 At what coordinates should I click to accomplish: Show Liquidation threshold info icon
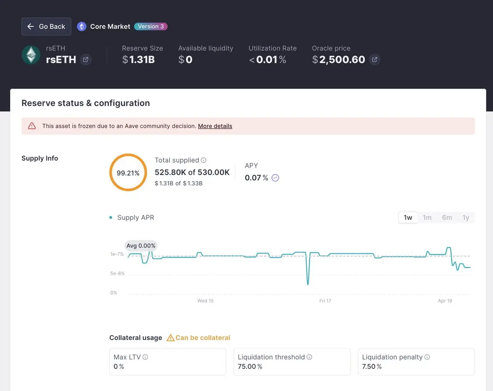[309, 357]
